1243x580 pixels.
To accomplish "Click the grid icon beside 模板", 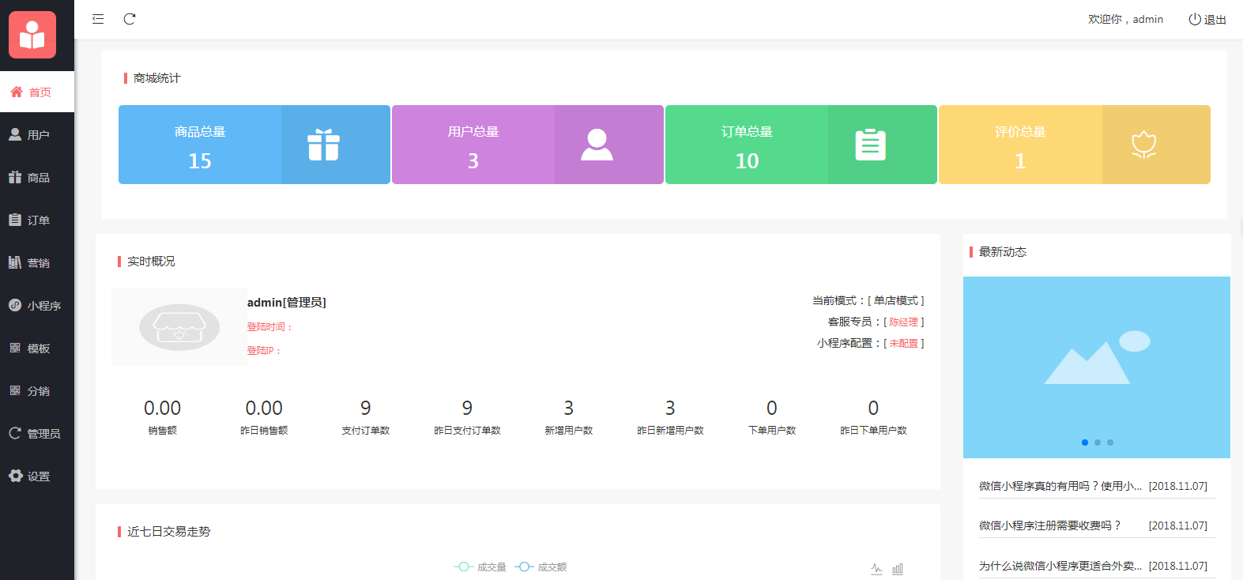I will click(15, 348).
